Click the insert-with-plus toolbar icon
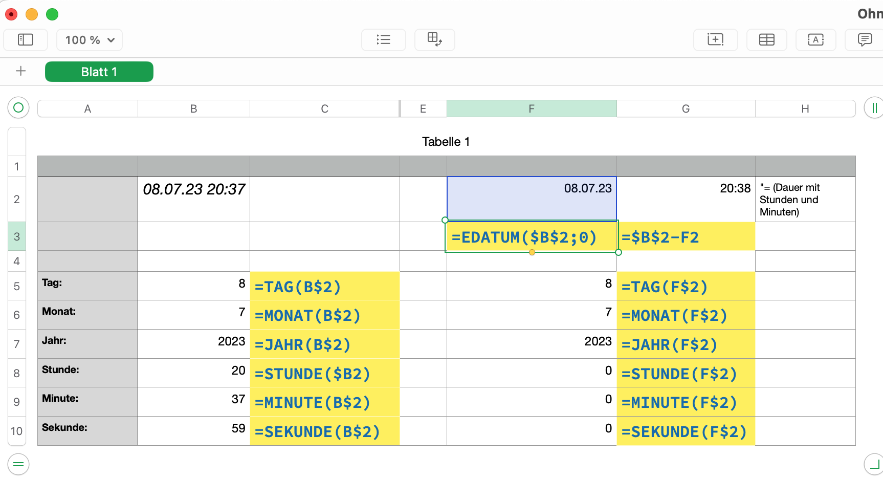The image size is (883, 478). 715,40
